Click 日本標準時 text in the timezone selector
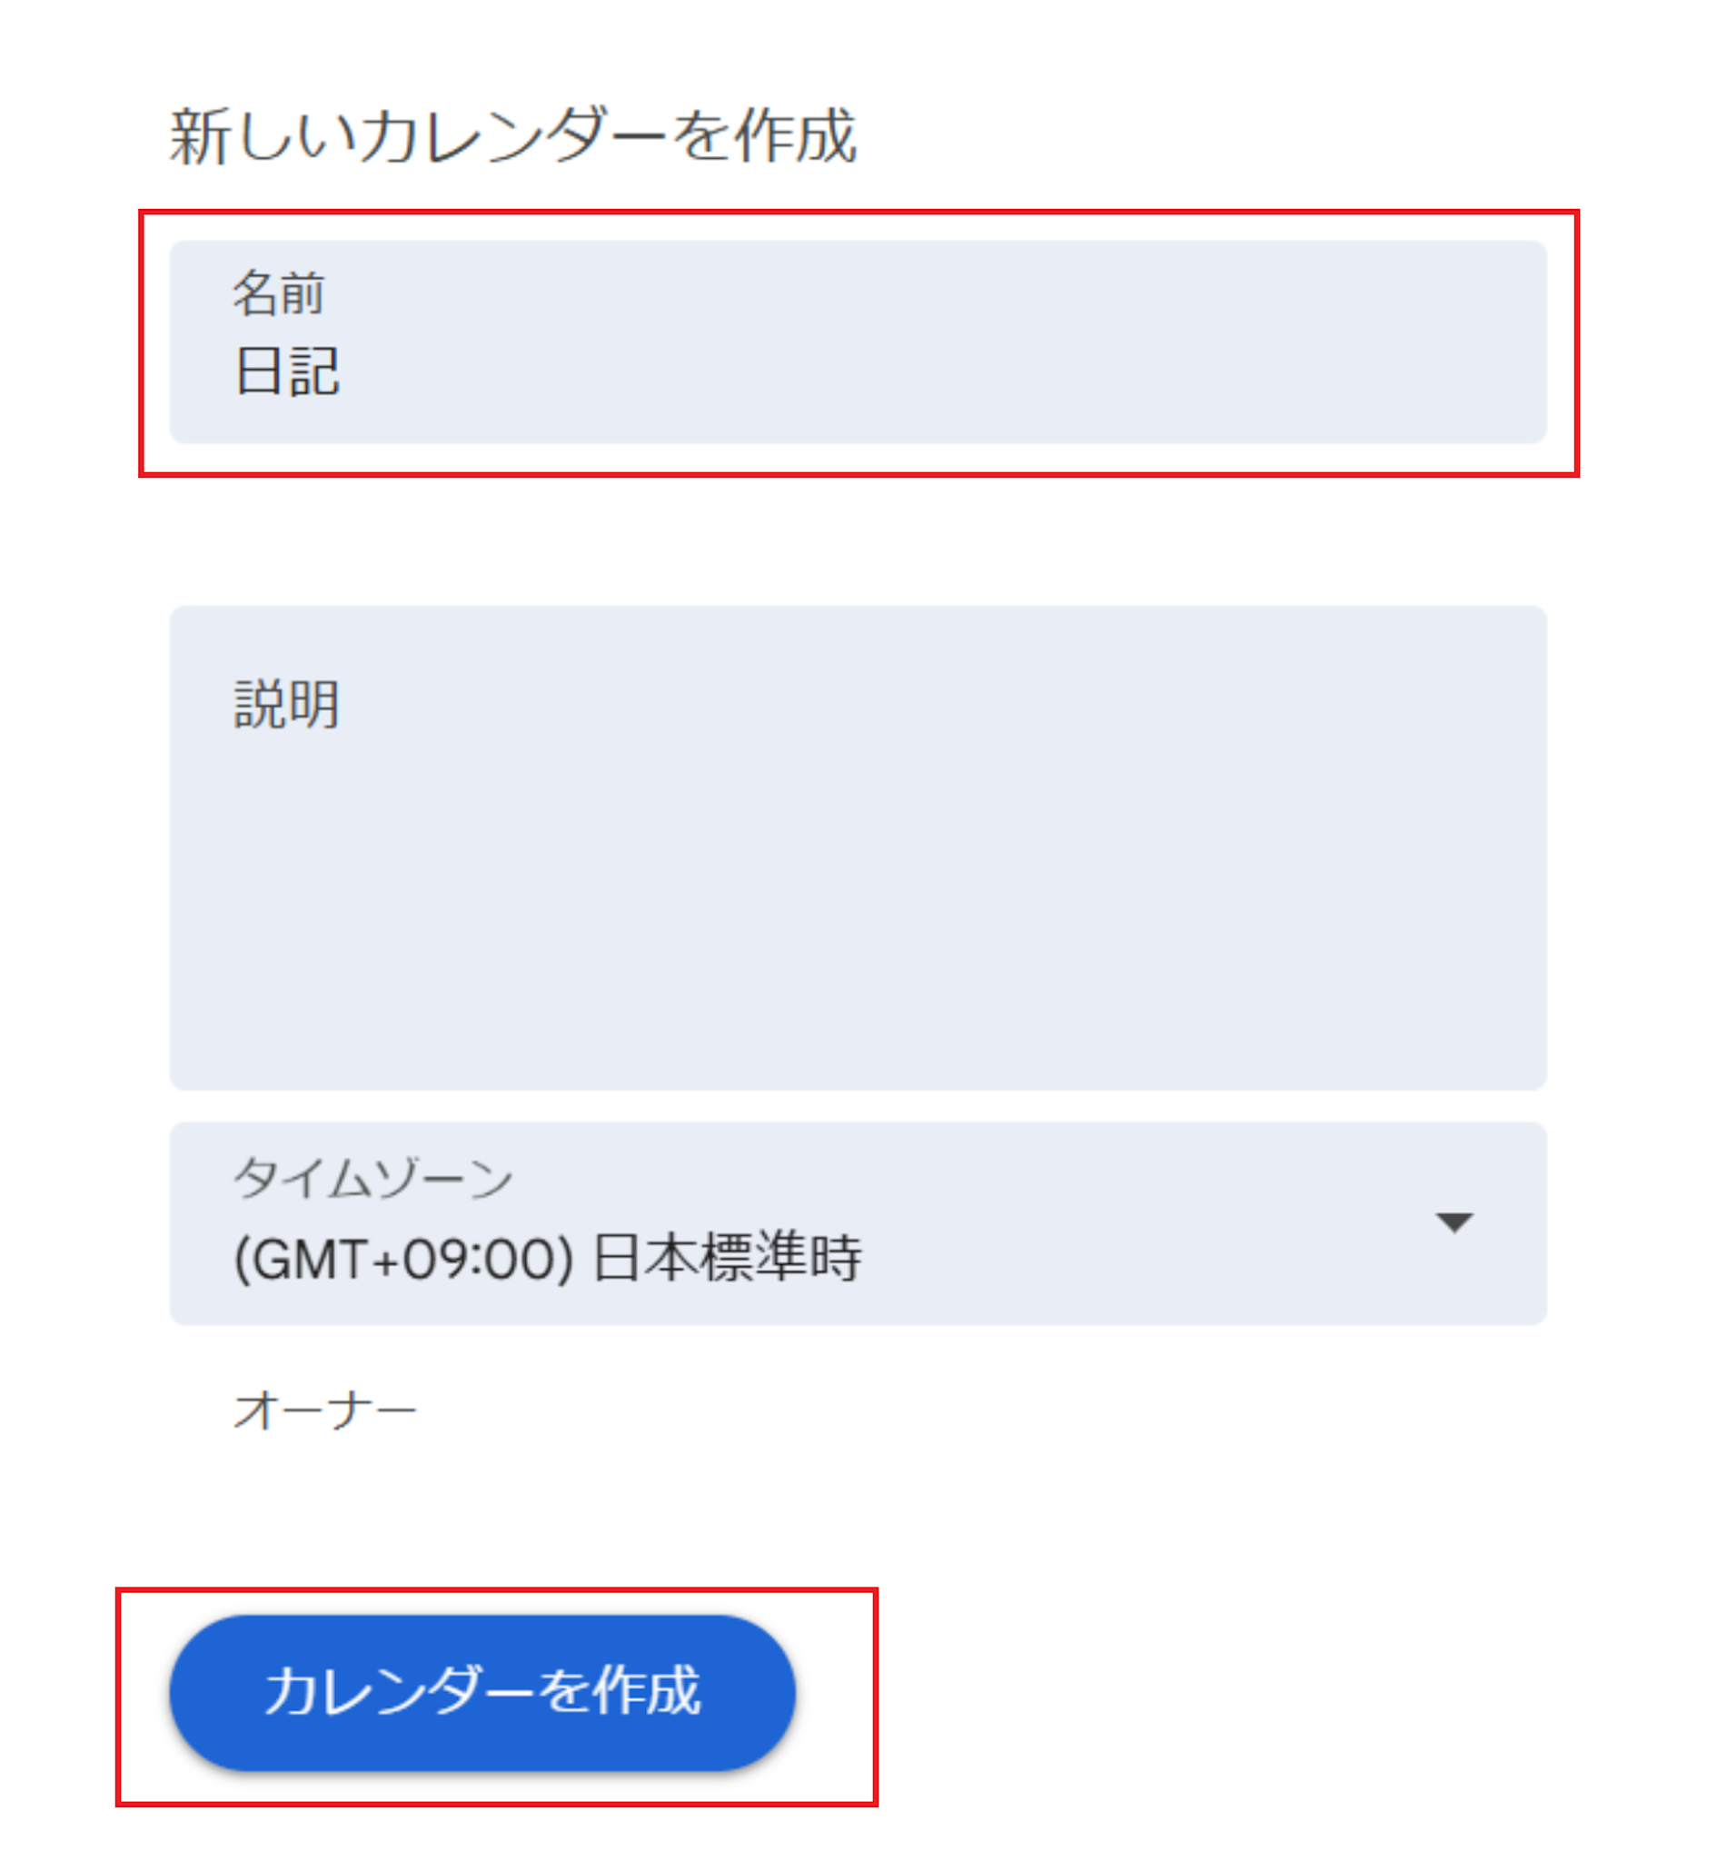This screenshot has height=1860, width=1717. coord(727,1258)
